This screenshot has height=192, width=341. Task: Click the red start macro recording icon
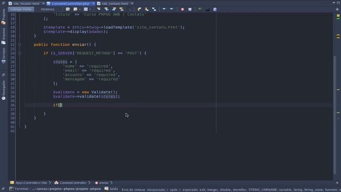point(182,10)
